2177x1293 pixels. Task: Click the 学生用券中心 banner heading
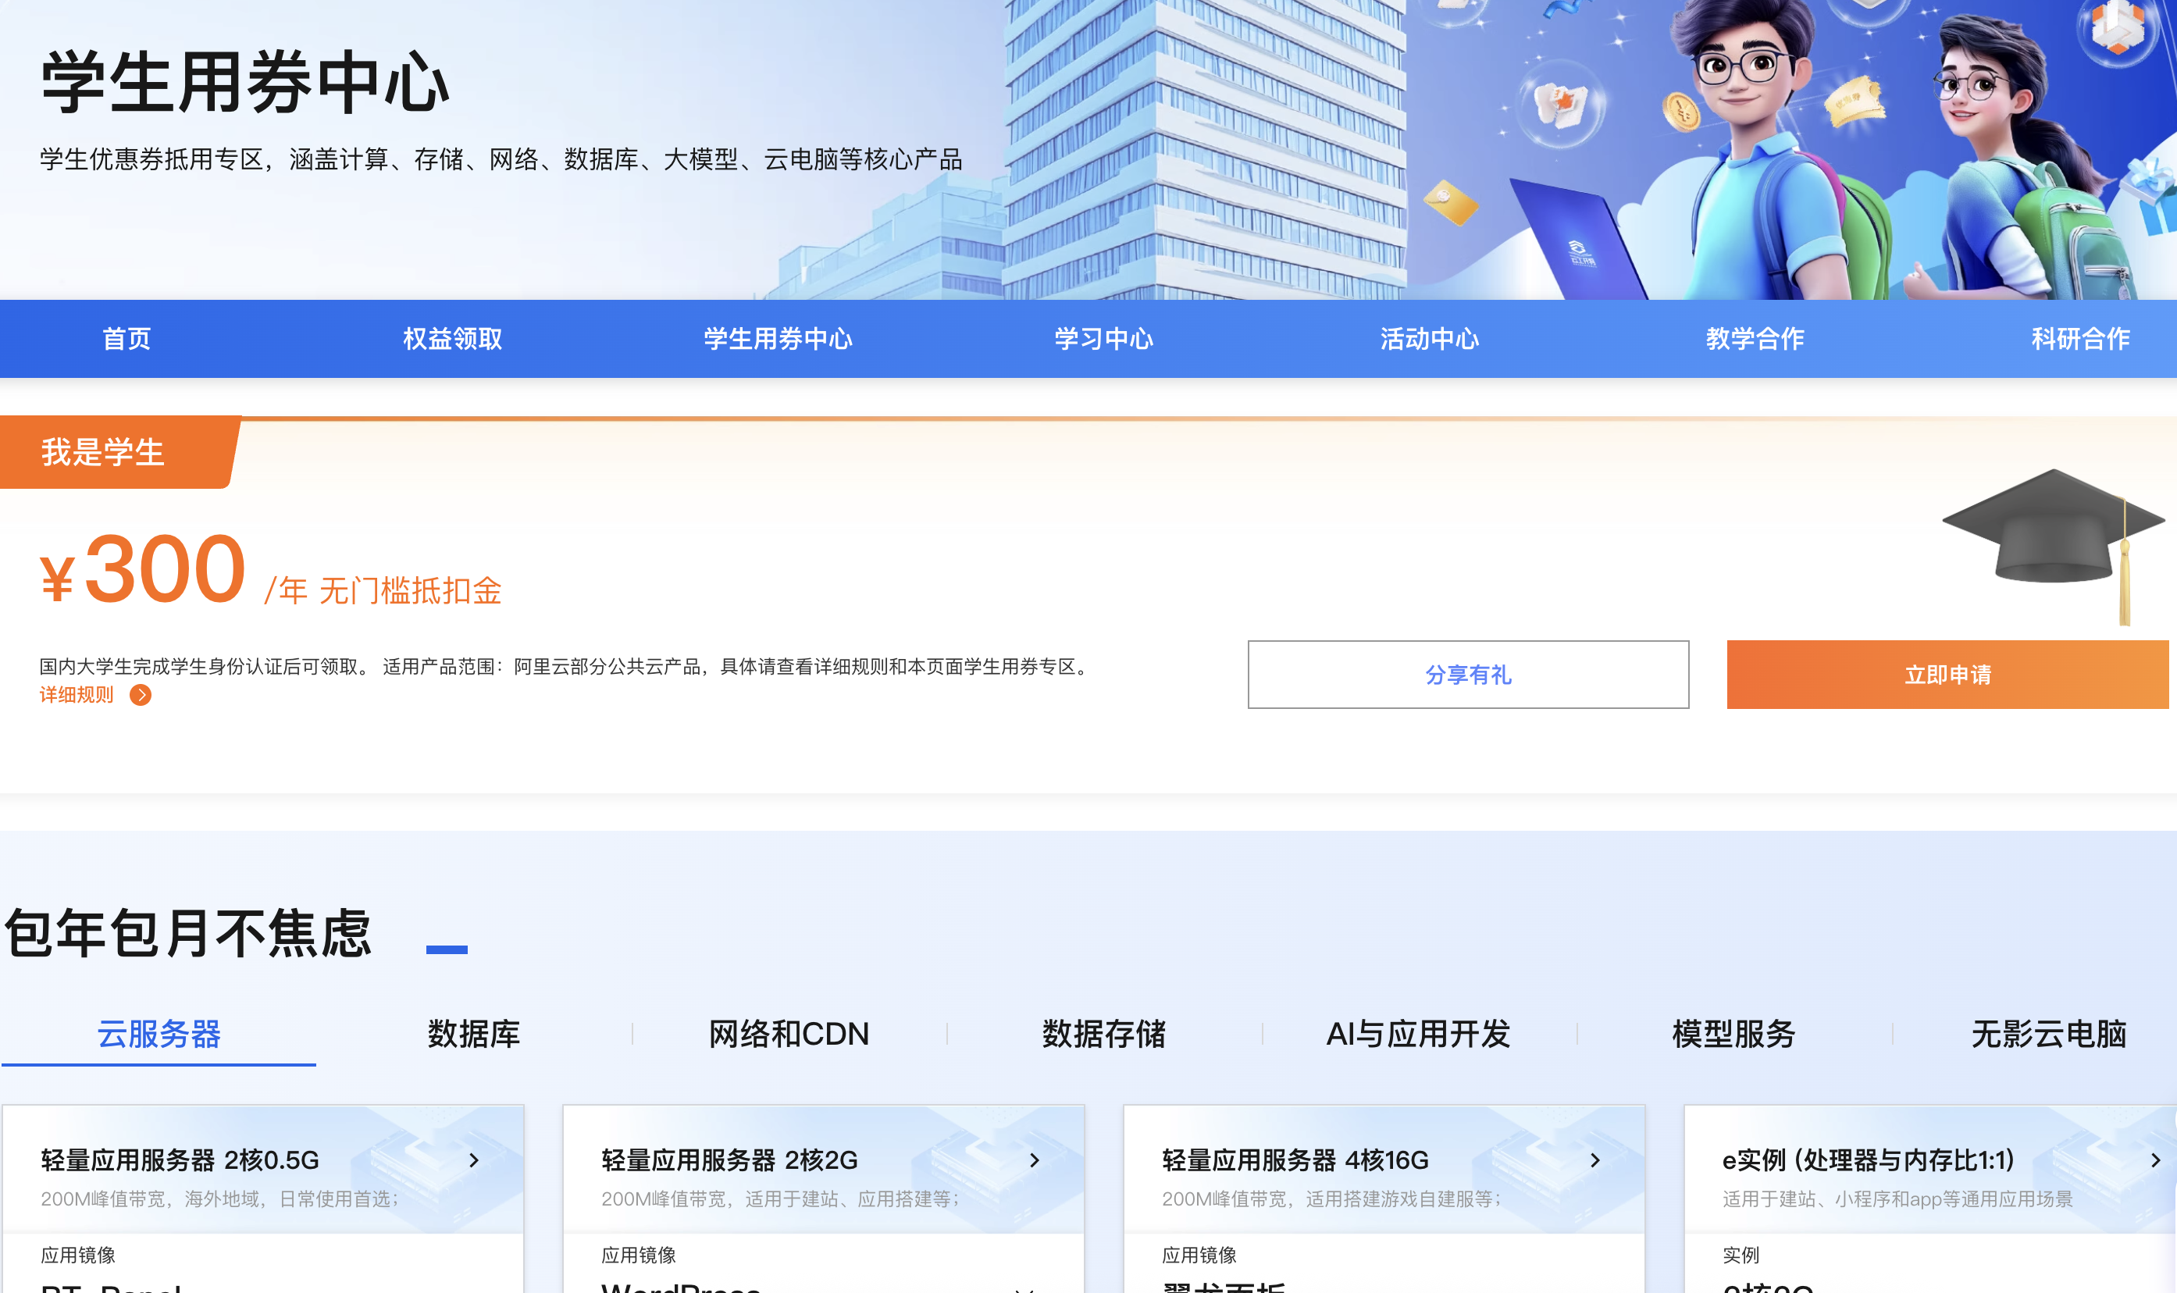coord(244,82)
